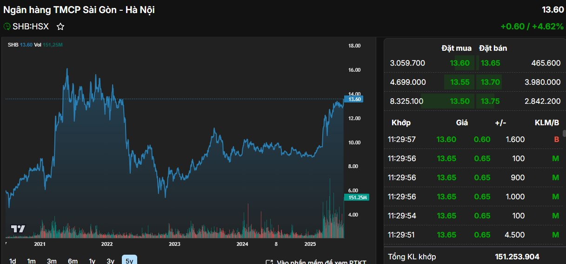Click the header last price 13.60
Image resolution: width=566 pixels, height=264 pixels.
[553, 9]
